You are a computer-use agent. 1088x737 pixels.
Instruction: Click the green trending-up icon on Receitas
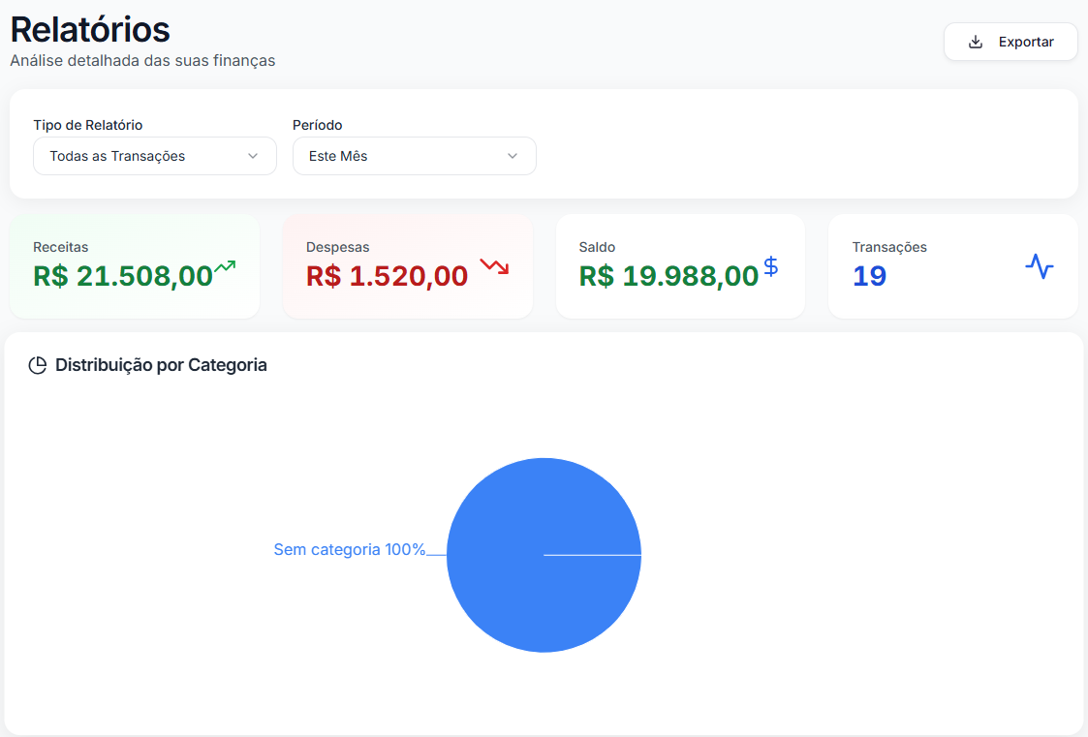[225, 266]
